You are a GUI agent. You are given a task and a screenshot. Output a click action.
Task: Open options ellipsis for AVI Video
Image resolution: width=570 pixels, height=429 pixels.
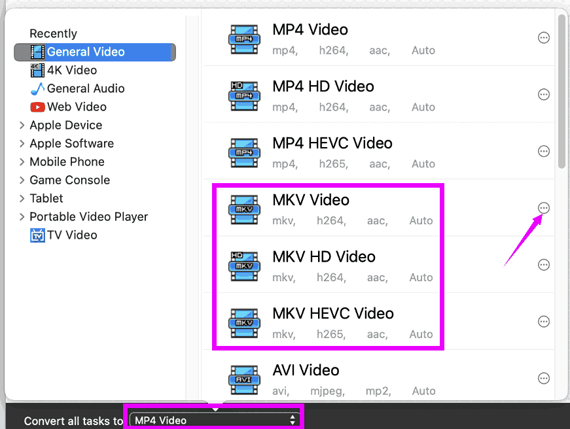click(543, 379)
